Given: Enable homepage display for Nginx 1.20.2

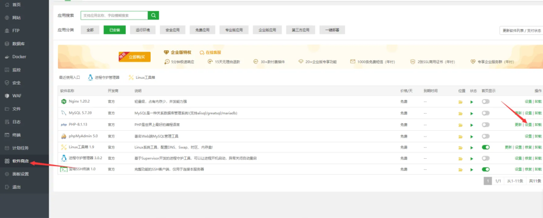Looking at the screenshot, I should (x=486, y=102).
